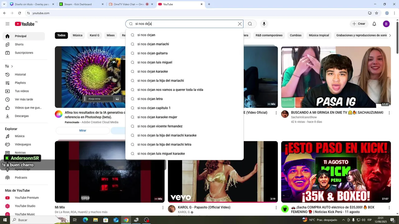Start voice search with the microphone
The width and height of the screenshot is (399, 224).
264,24
